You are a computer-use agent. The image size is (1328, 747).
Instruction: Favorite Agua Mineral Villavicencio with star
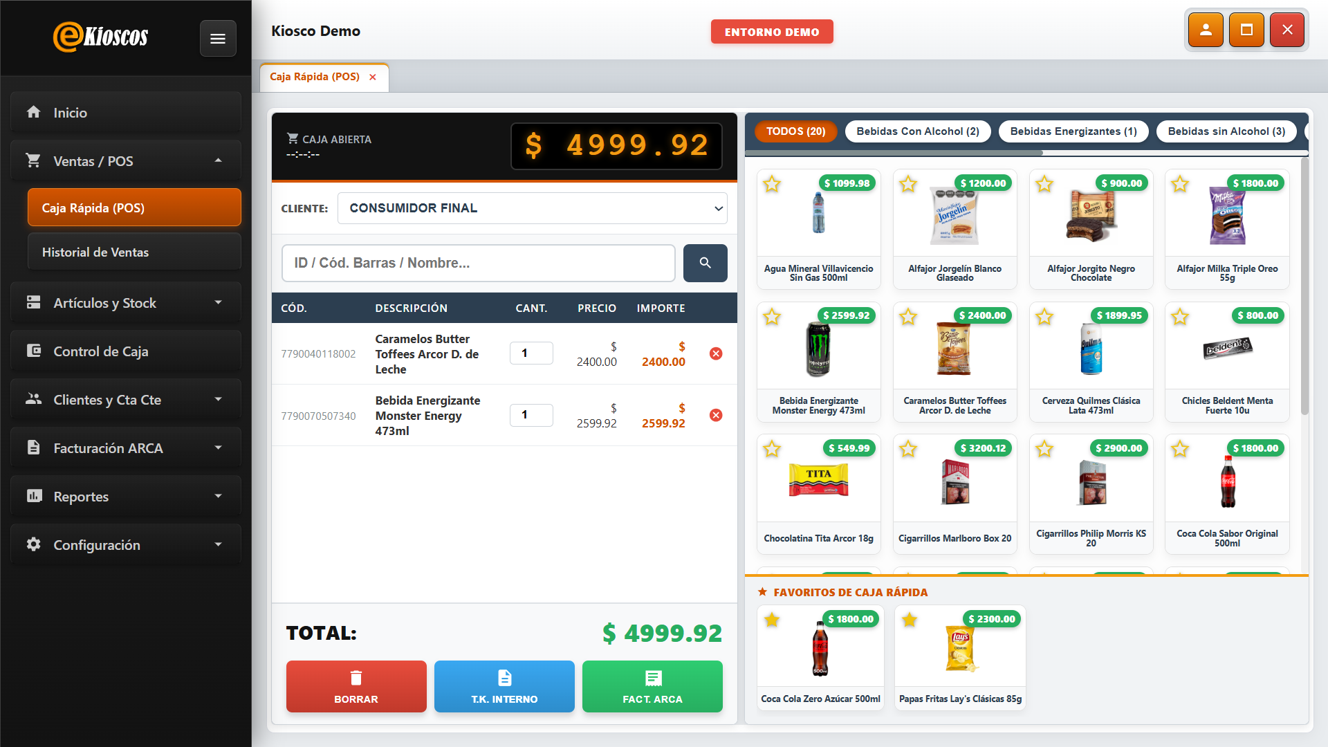[x=772, y=184]
